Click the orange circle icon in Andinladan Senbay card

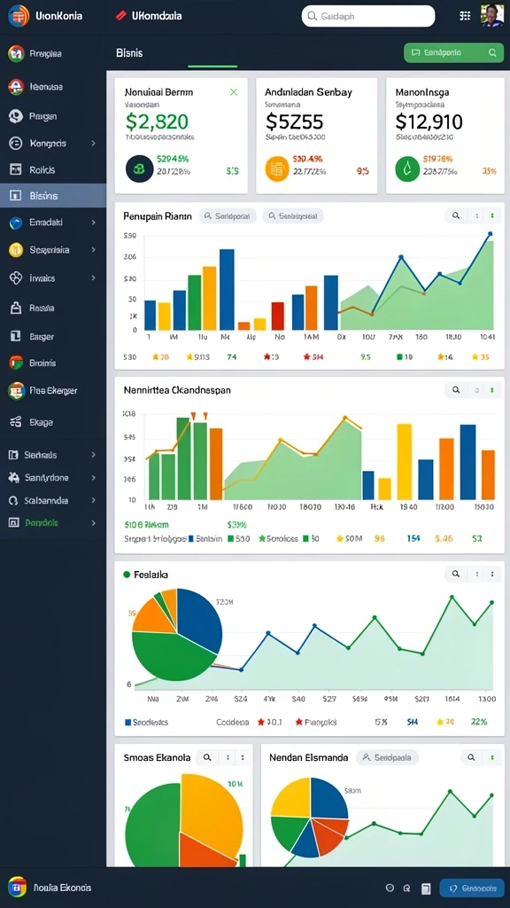276,169
